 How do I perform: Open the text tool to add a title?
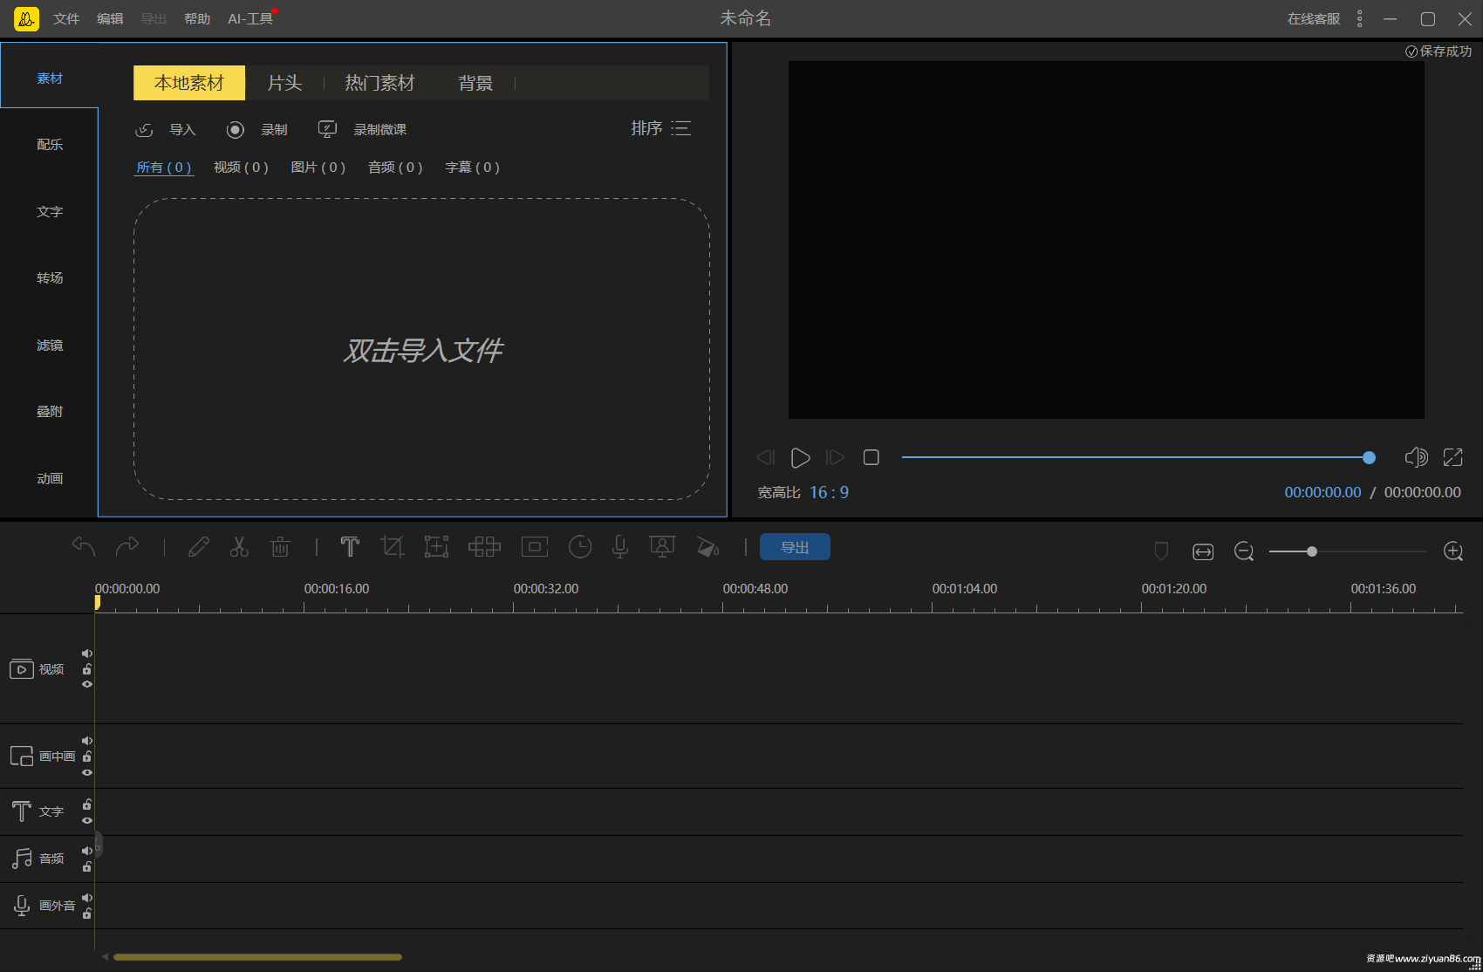click(x=350, y=546)
